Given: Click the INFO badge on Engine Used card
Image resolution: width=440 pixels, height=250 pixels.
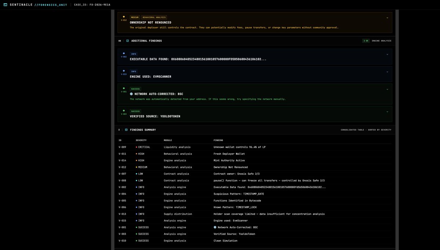Looking at the screenshot, I should tap(133, 71).
